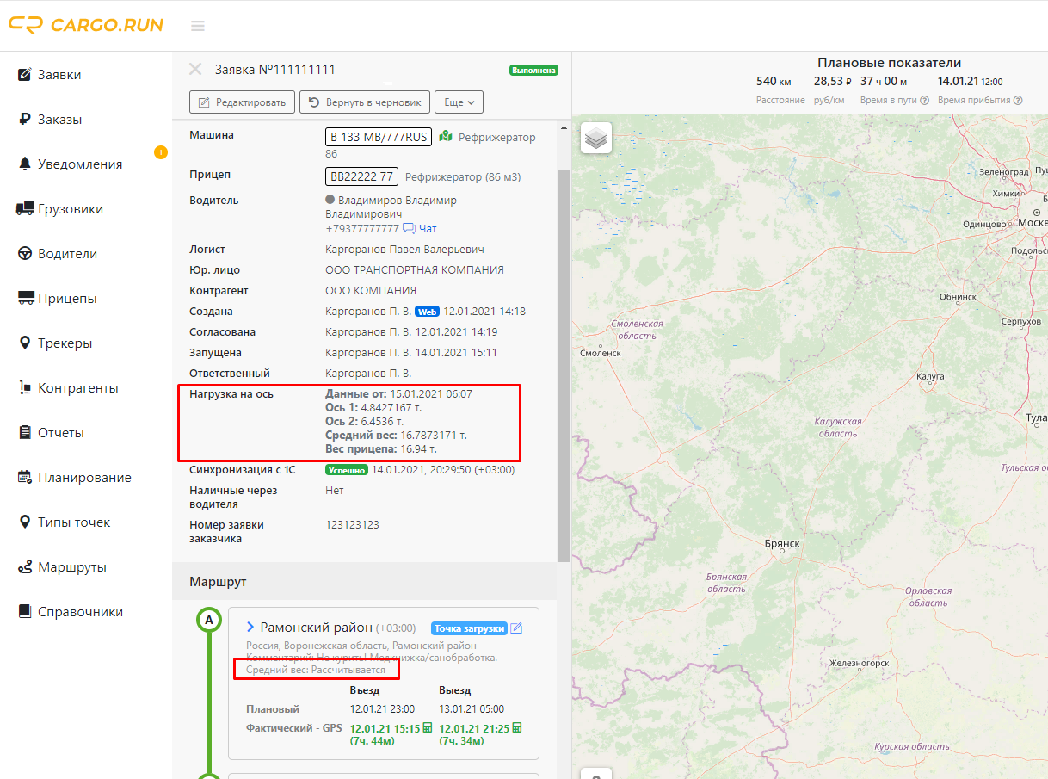Open Заказы in the sidebar
The width and height of the screenshot is (1048, 779).
(59, 120)
